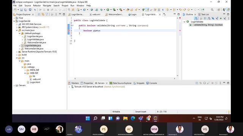Viewport: 243px width, 136px height.
Task: Click the Open Type toolbar icon
Action: coord(128,10)
